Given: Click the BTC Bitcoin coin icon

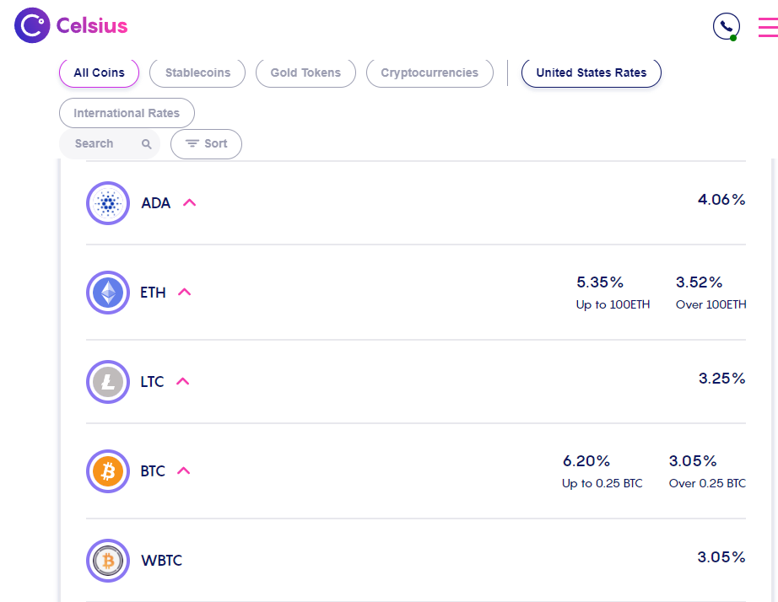Looking at the screenshot, I should point(108,471).
